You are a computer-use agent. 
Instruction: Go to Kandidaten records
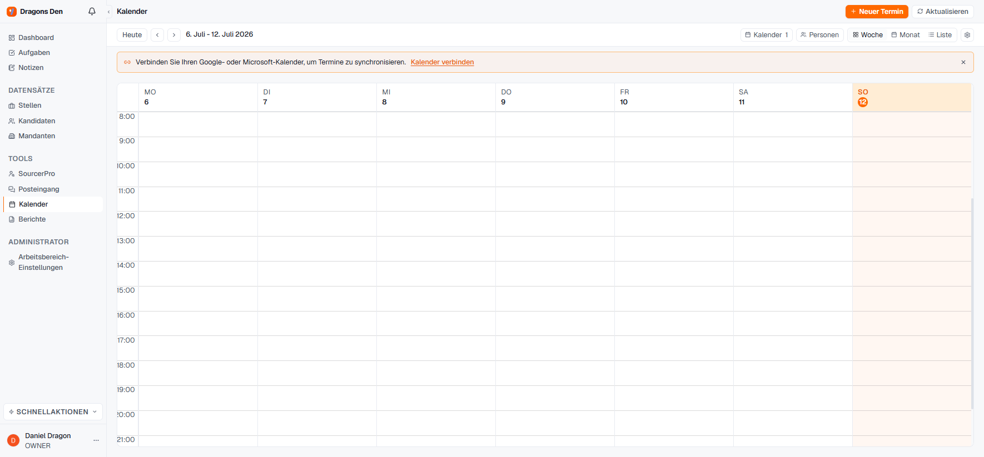[53, 121]
